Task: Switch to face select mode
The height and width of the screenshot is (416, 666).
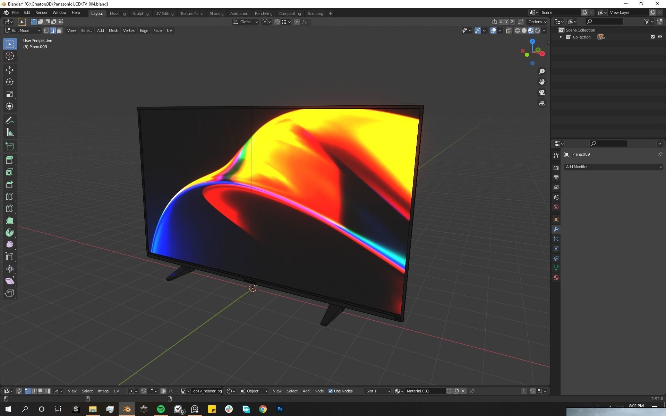Action: coord(59,31)
